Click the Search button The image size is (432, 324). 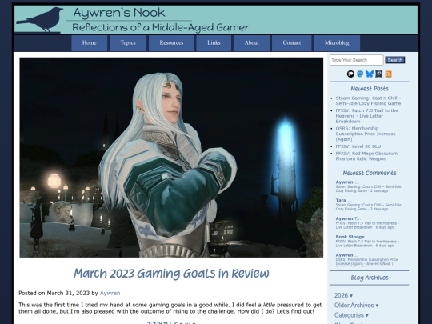[395, 60]
